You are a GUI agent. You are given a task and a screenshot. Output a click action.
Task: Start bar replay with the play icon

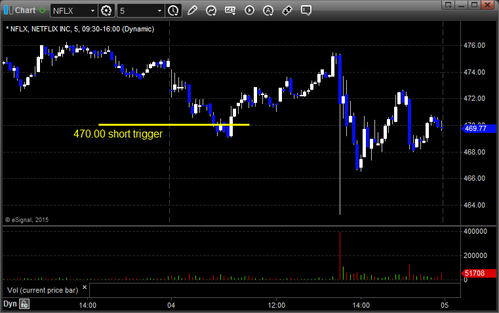(x=249, y=10)
